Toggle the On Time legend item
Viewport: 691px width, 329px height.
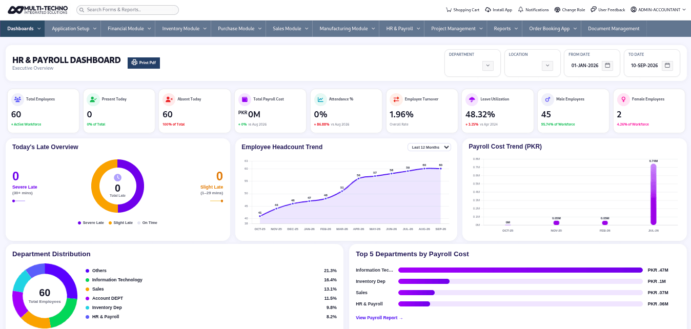[x=147, y=223]
